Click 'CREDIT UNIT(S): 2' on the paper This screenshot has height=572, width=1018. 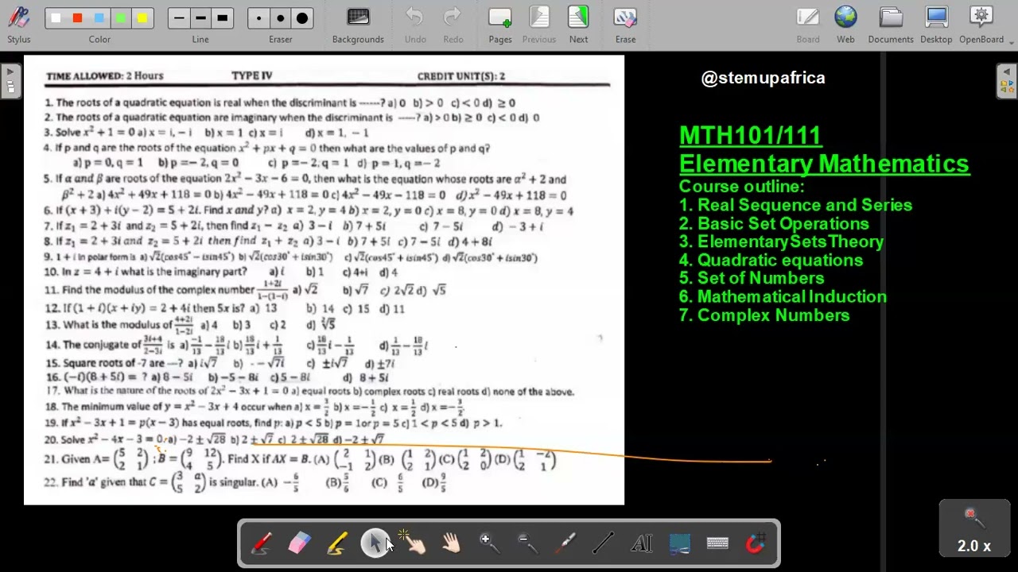coord(461,76)
